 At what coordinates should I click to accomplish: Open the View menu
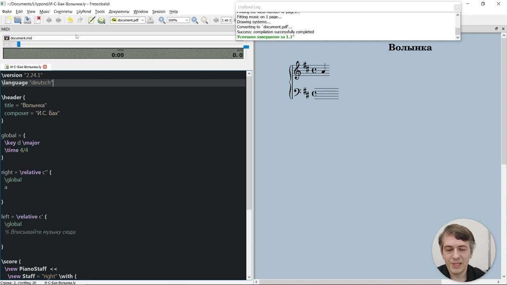click(x=31, y=11)
